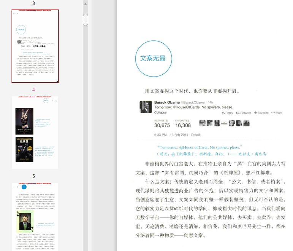Click the page number label 5
The height and width of the screenshot is (251, 293).
[34, 176]
